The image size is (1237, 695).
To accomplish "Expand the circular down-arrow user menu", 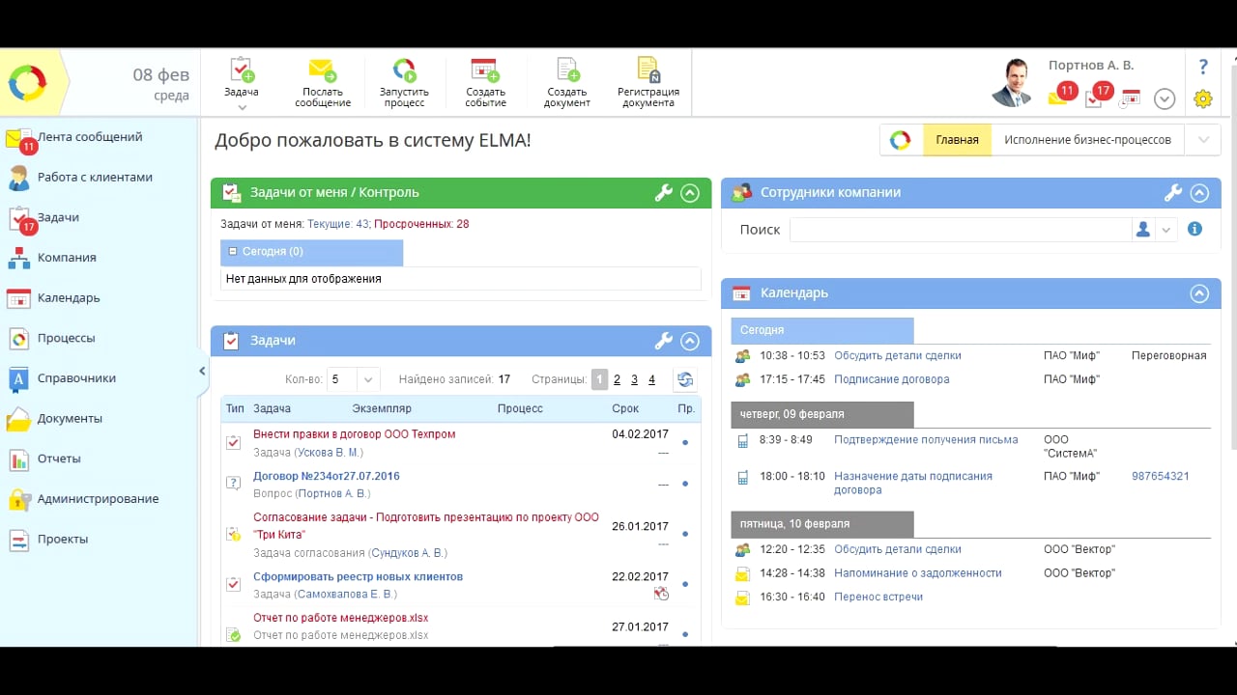I will point(1165,98).
